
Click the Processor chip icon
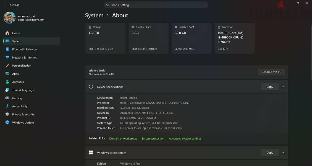click(x=219, y=27)
